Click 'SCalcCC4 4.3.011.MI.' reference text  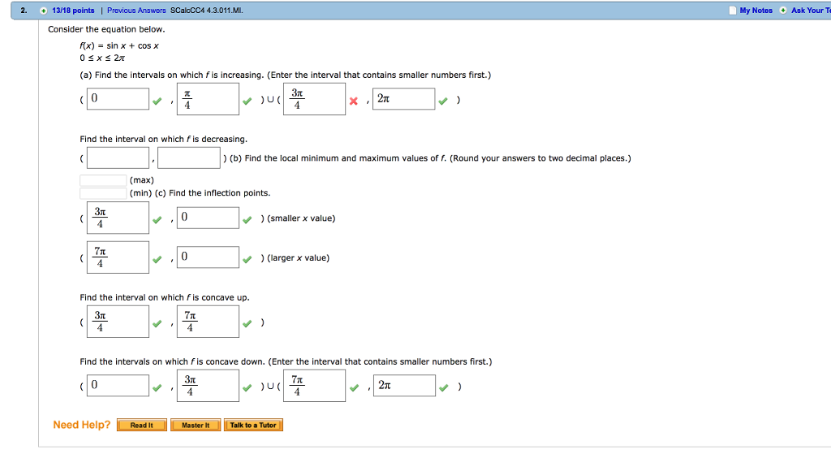pyautogui.click(x=207, y=11)
